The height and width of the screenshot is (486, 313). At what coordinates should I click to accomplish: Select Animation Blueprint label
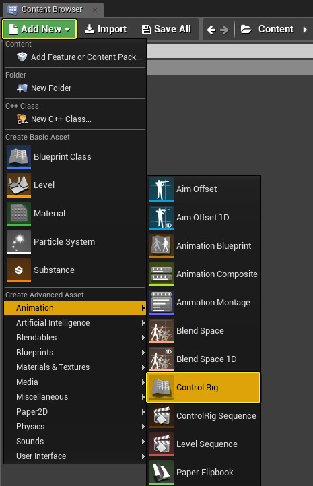(214, 246)
